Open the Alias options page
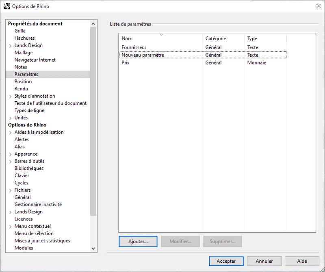The width and height of the screenshot is (325, 272). click(19, 147)
